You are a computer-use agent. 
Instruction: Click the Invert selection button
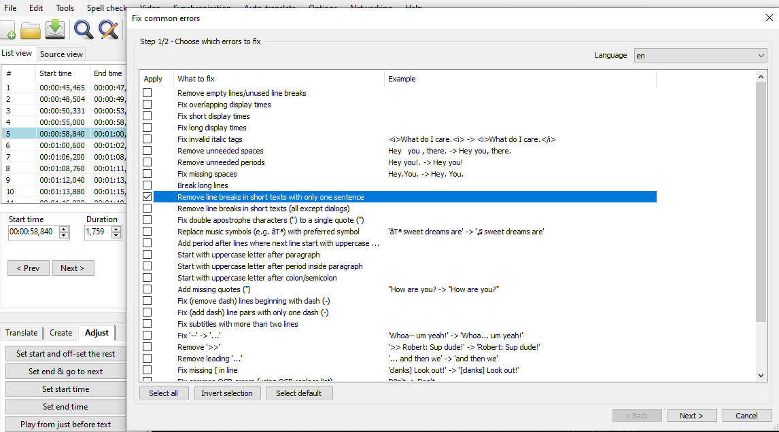(x=228, y=393)
